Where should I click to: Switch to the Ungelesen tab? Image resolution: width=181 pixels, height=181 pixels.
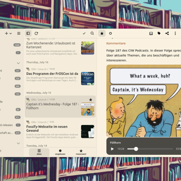[x=60, y=152]
